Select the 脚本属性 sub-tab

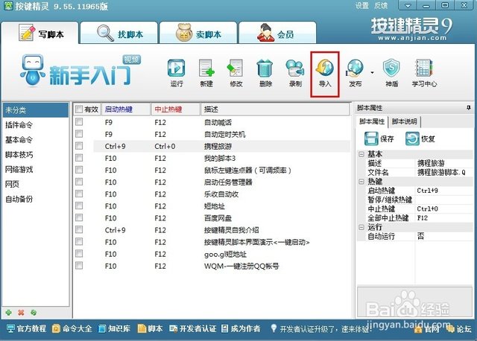[372, 121]
